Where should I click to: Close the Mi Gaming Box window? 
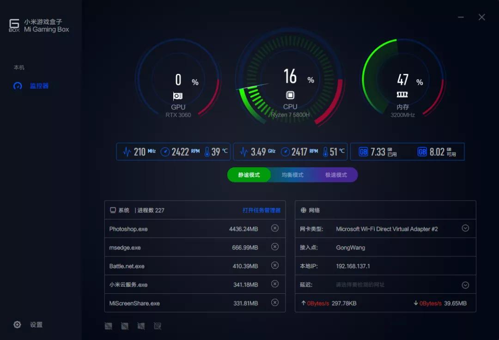point(482,17)
